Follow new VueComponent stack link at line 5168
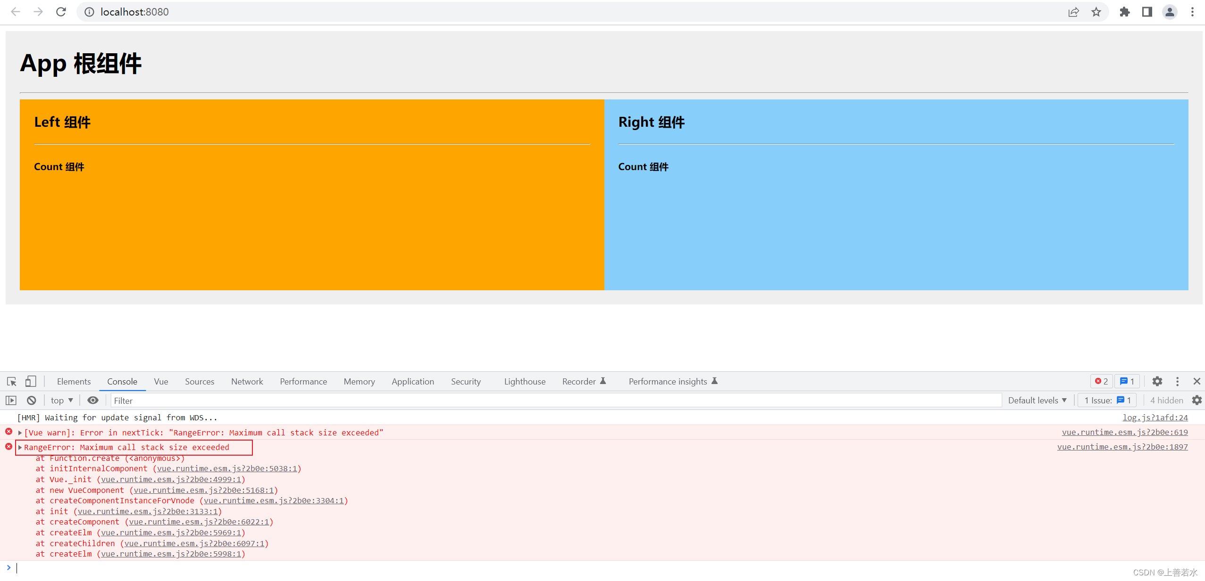The width and height of the screenshot is (1205, 581). pyautogui.click(x=204, y=490)
